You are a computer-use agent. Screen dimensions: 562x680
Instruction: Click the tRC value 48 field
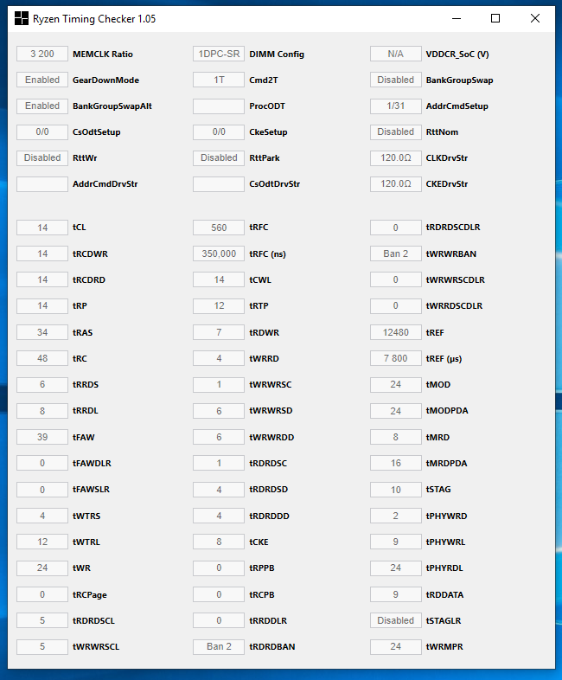pyautogui.click(x=42, y=359)
